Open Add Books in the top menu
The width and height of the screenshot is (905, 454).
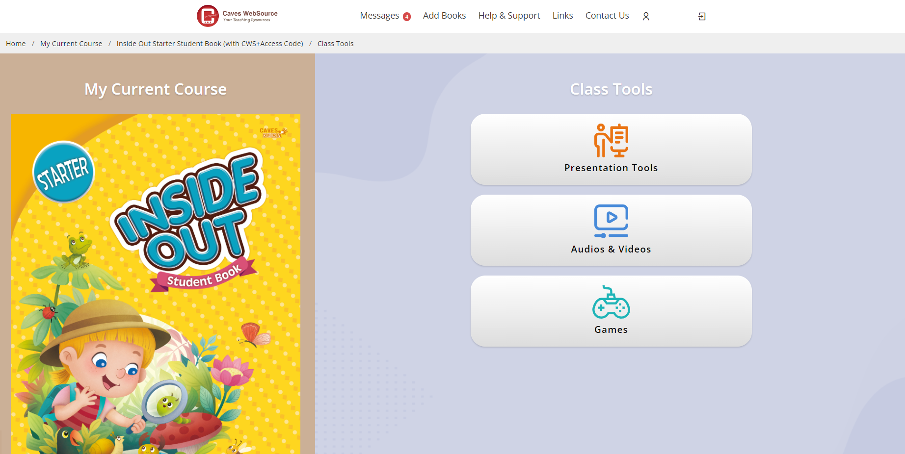point(444,16)
